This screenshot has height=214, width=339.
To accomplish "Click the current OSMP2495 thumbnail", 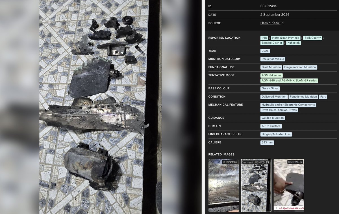I will [x=256, y=185].
